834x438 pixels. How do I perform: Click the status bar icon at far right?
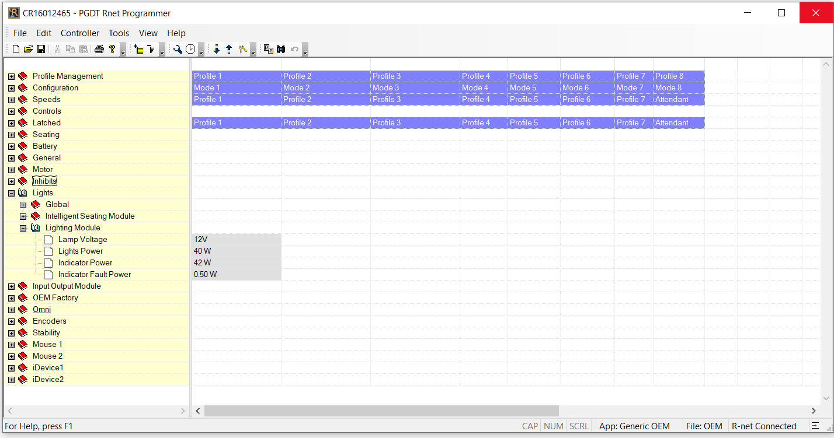[815, 426]
